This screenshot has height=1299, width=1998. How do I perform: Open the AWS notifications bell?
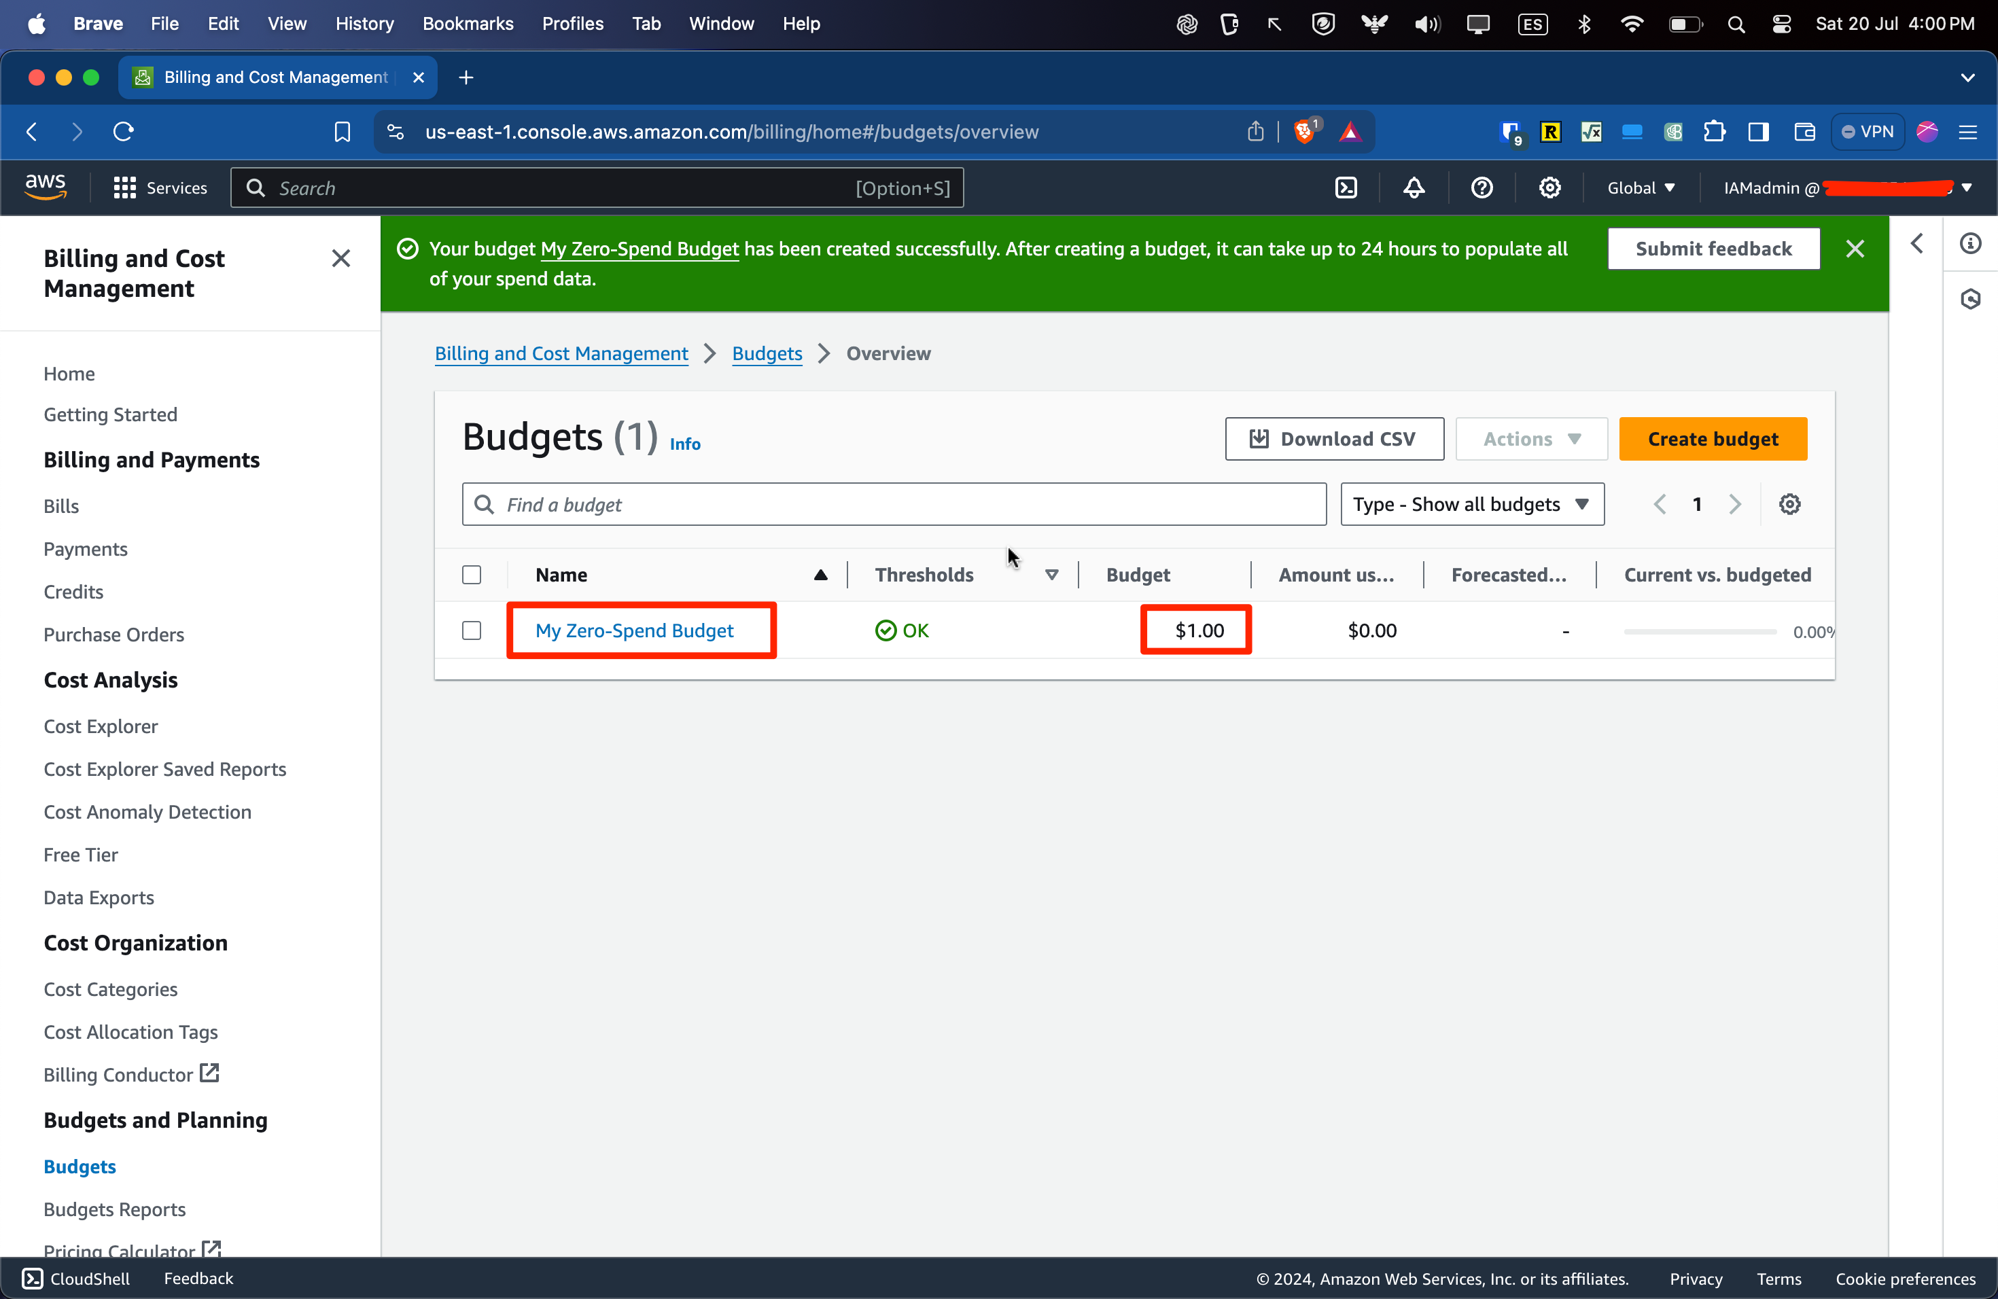(1414, 188)
